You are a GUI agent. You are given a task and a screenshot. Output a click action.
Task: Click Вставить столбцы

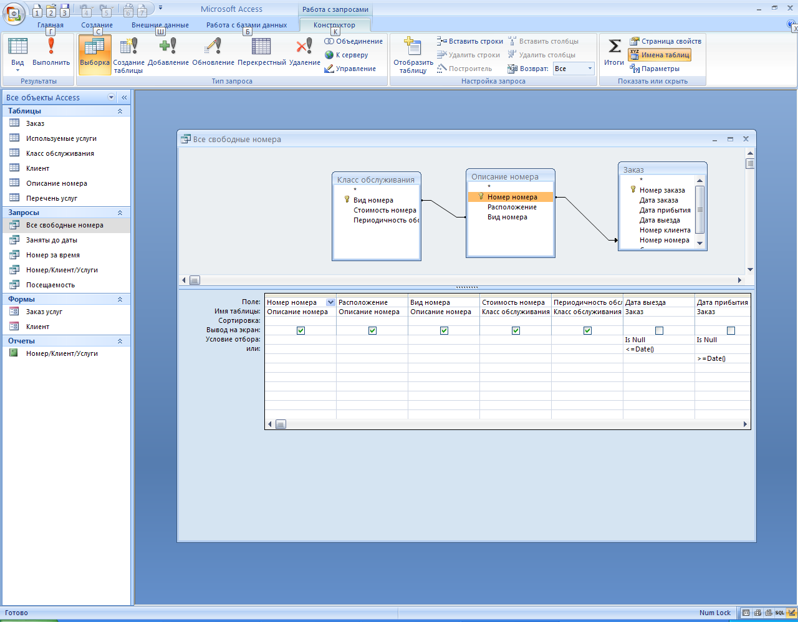click(543, 41)
